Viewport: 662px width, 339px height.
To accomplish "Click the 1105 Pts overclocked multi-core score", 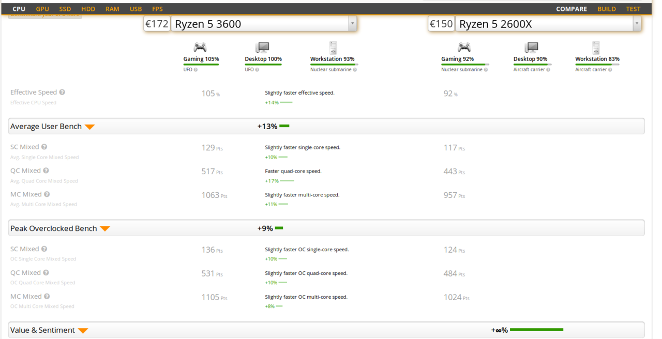I will tap(214, 297).
